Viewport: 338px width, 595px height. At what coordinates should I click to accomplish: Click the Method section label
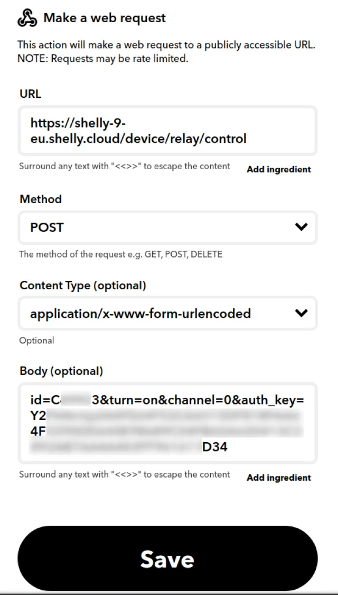coord(41,199)
